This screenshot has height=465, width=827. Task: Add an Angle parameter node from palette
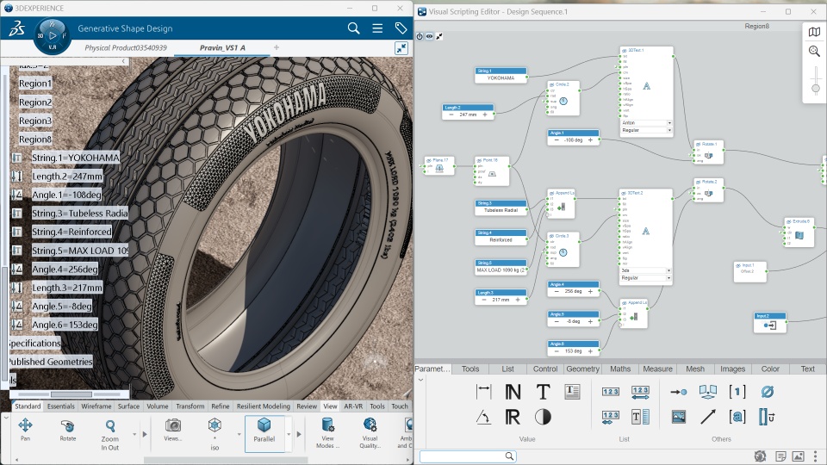pos(484,418)
